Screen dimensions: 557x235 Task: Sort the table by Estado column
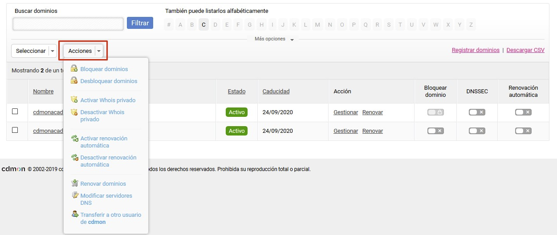pos(236,92)
